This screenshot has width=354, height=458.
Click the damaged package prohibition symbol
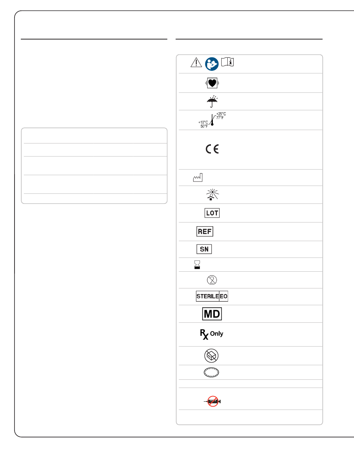(x=212, y=356)
